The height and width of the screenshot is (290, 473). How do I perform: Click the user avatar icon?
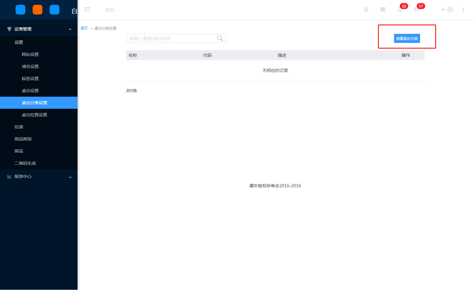pos(450,10)
